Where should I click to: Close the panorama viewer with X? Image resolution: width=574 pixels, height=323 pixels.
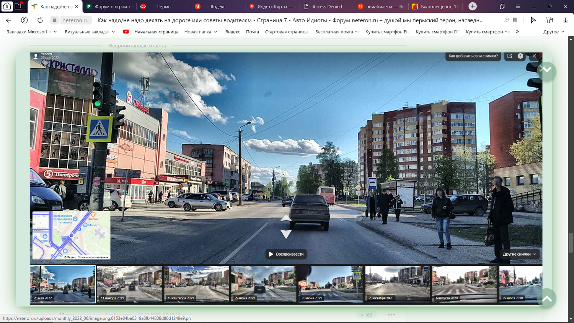534,56
